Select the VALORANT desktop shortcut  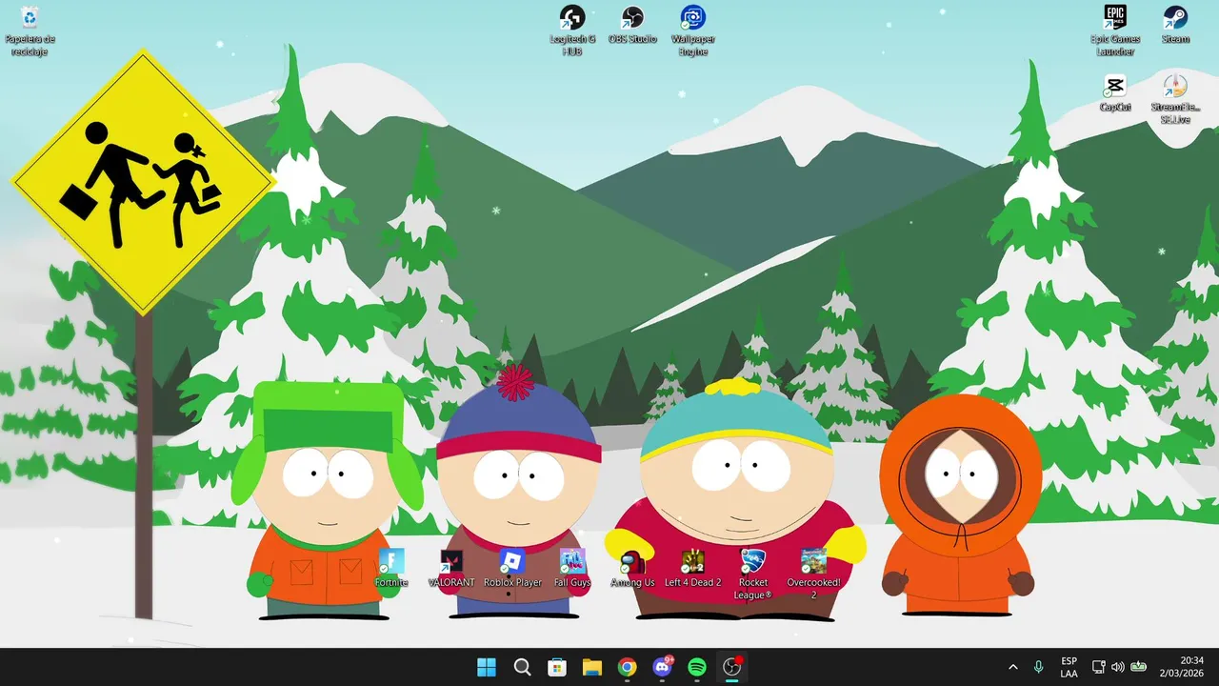(x=451, y=569)
